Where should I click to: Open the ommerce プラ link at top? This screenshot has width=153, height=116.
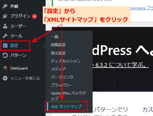pyautogui.click(x=142, y=8)
